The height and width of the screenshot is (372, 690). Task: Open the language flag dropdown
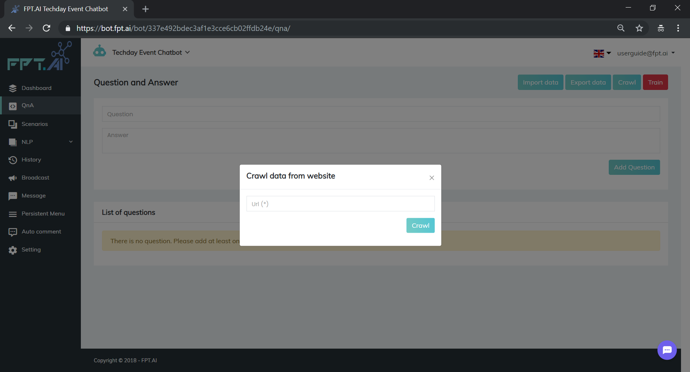click(602, 53)
